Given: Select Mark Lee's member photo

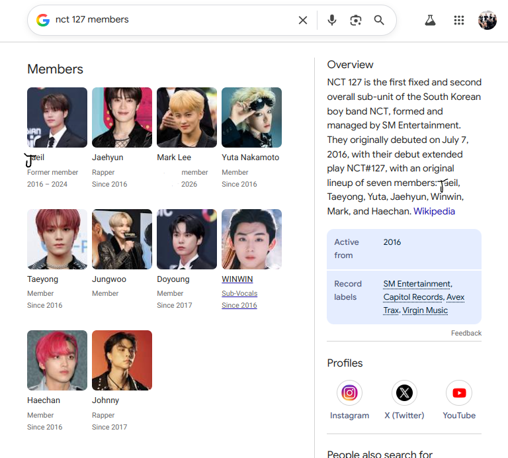Looking at the screenshot, I should [187, 117].
